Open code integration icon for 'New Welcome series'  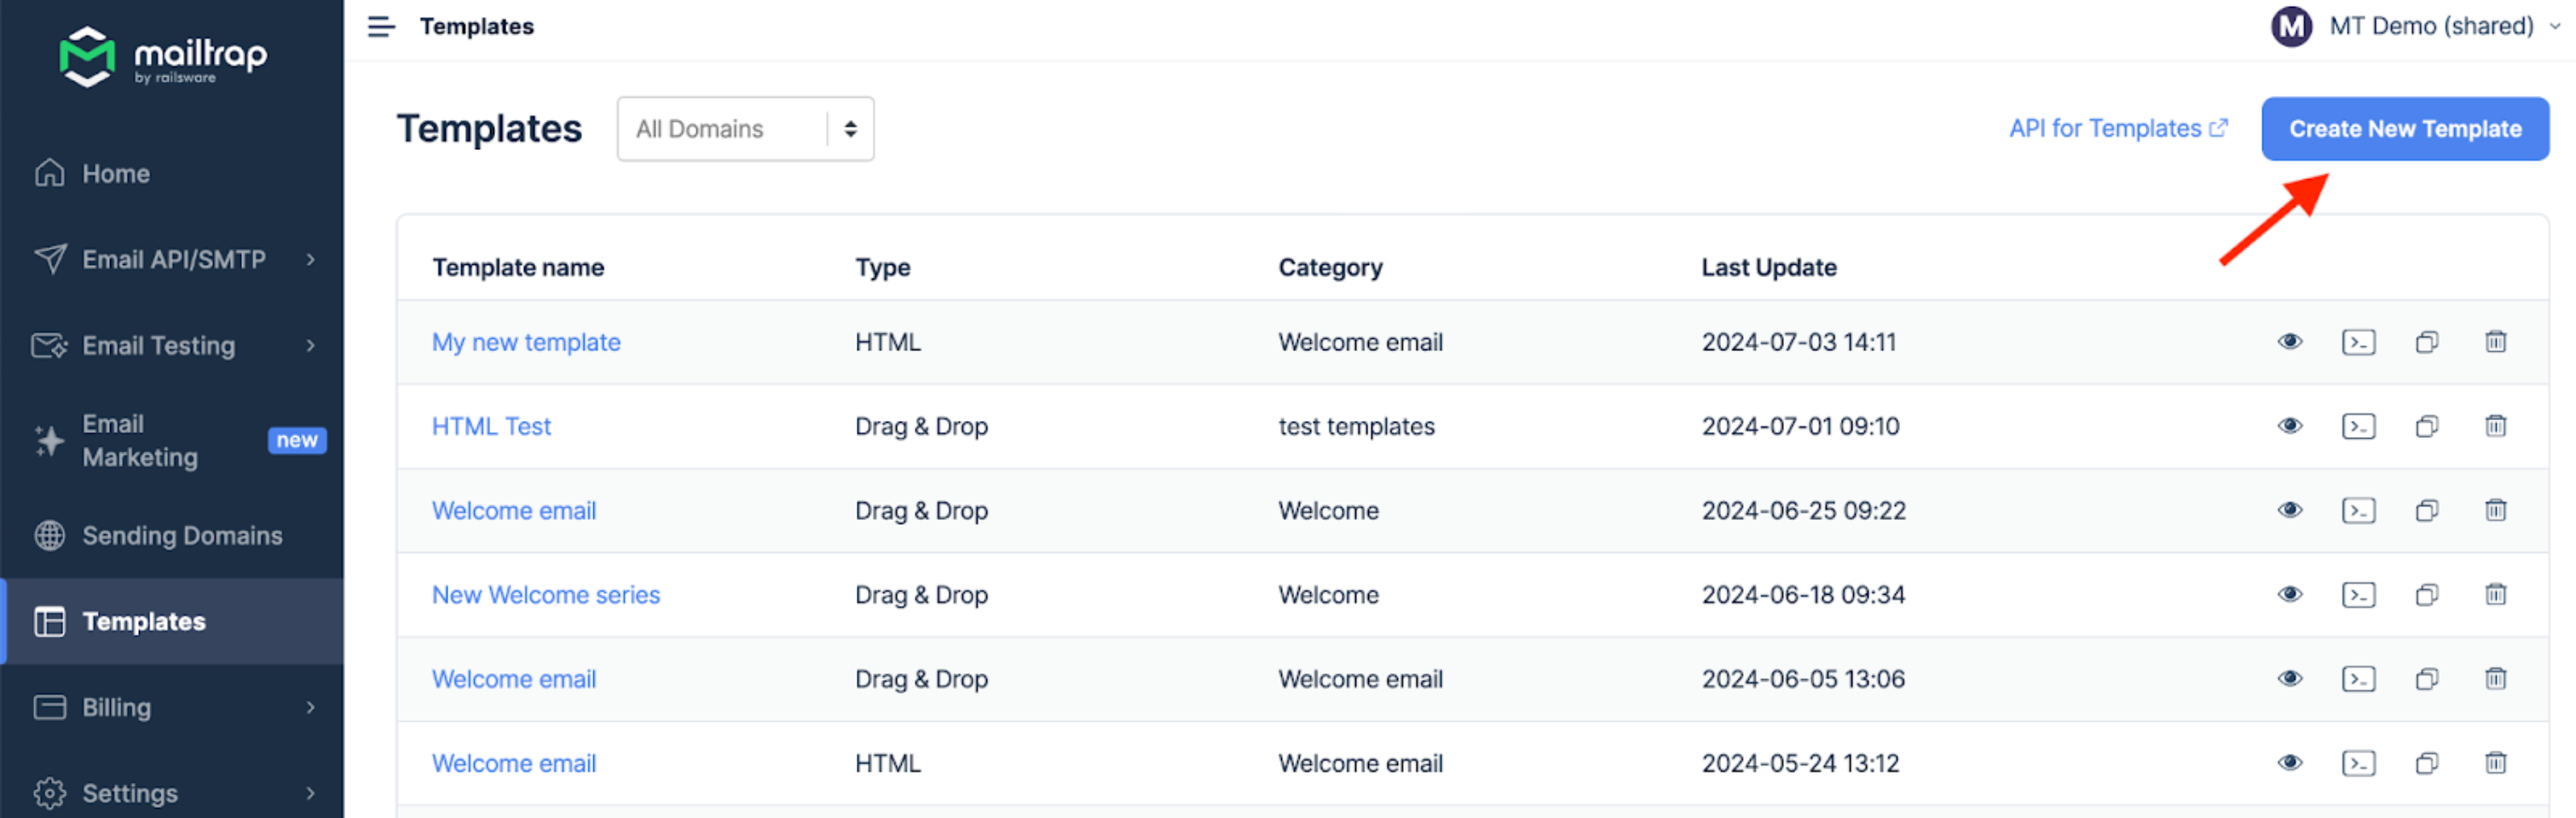[x=2358, y=595]
